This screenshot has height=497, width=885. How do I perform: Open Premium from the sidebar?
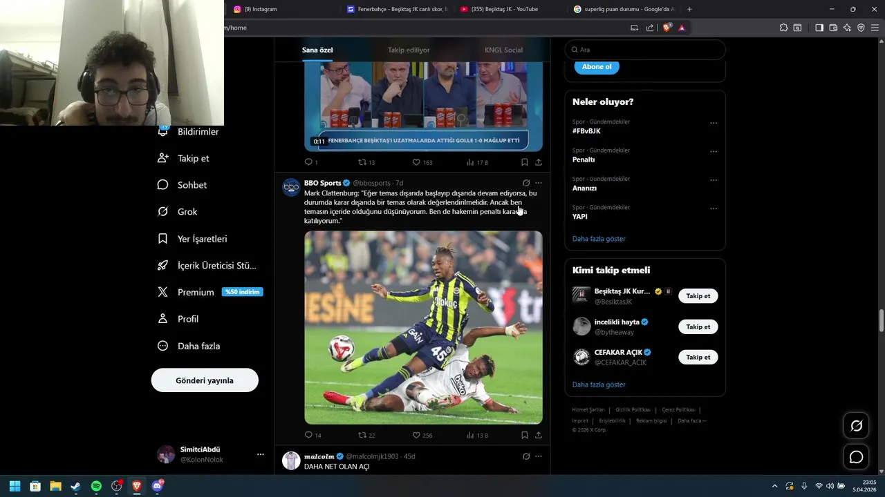point(209,292)
